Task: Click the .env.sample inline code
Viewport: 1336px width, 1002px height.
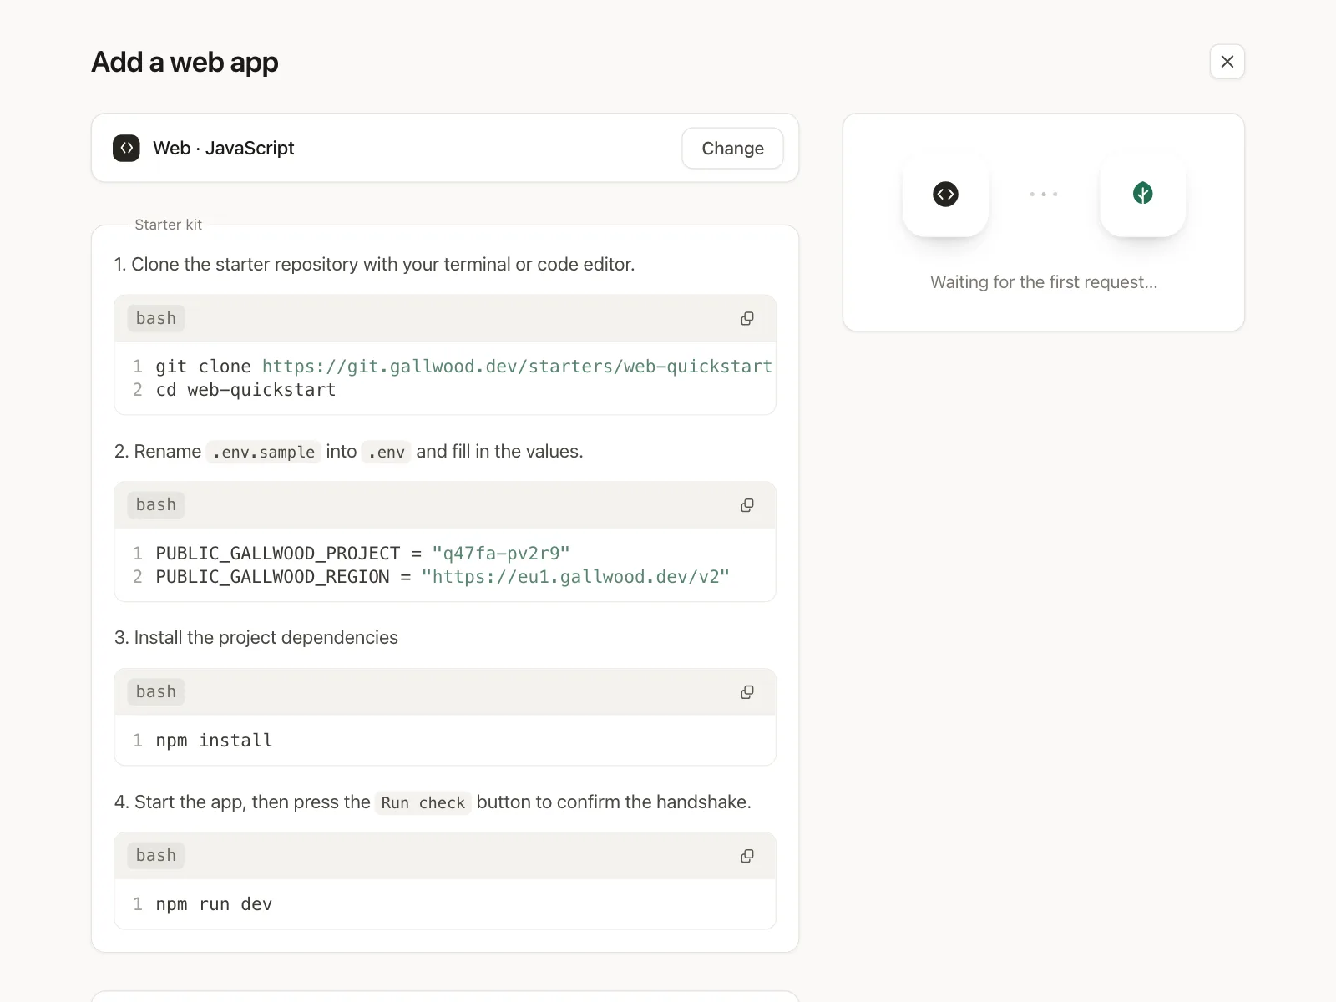Action: (x=263, y=452)
